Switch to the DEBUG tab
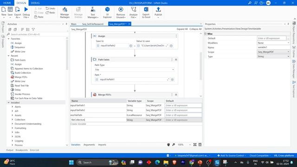This screenshot has height=167, width=297. tap(35, 3)
